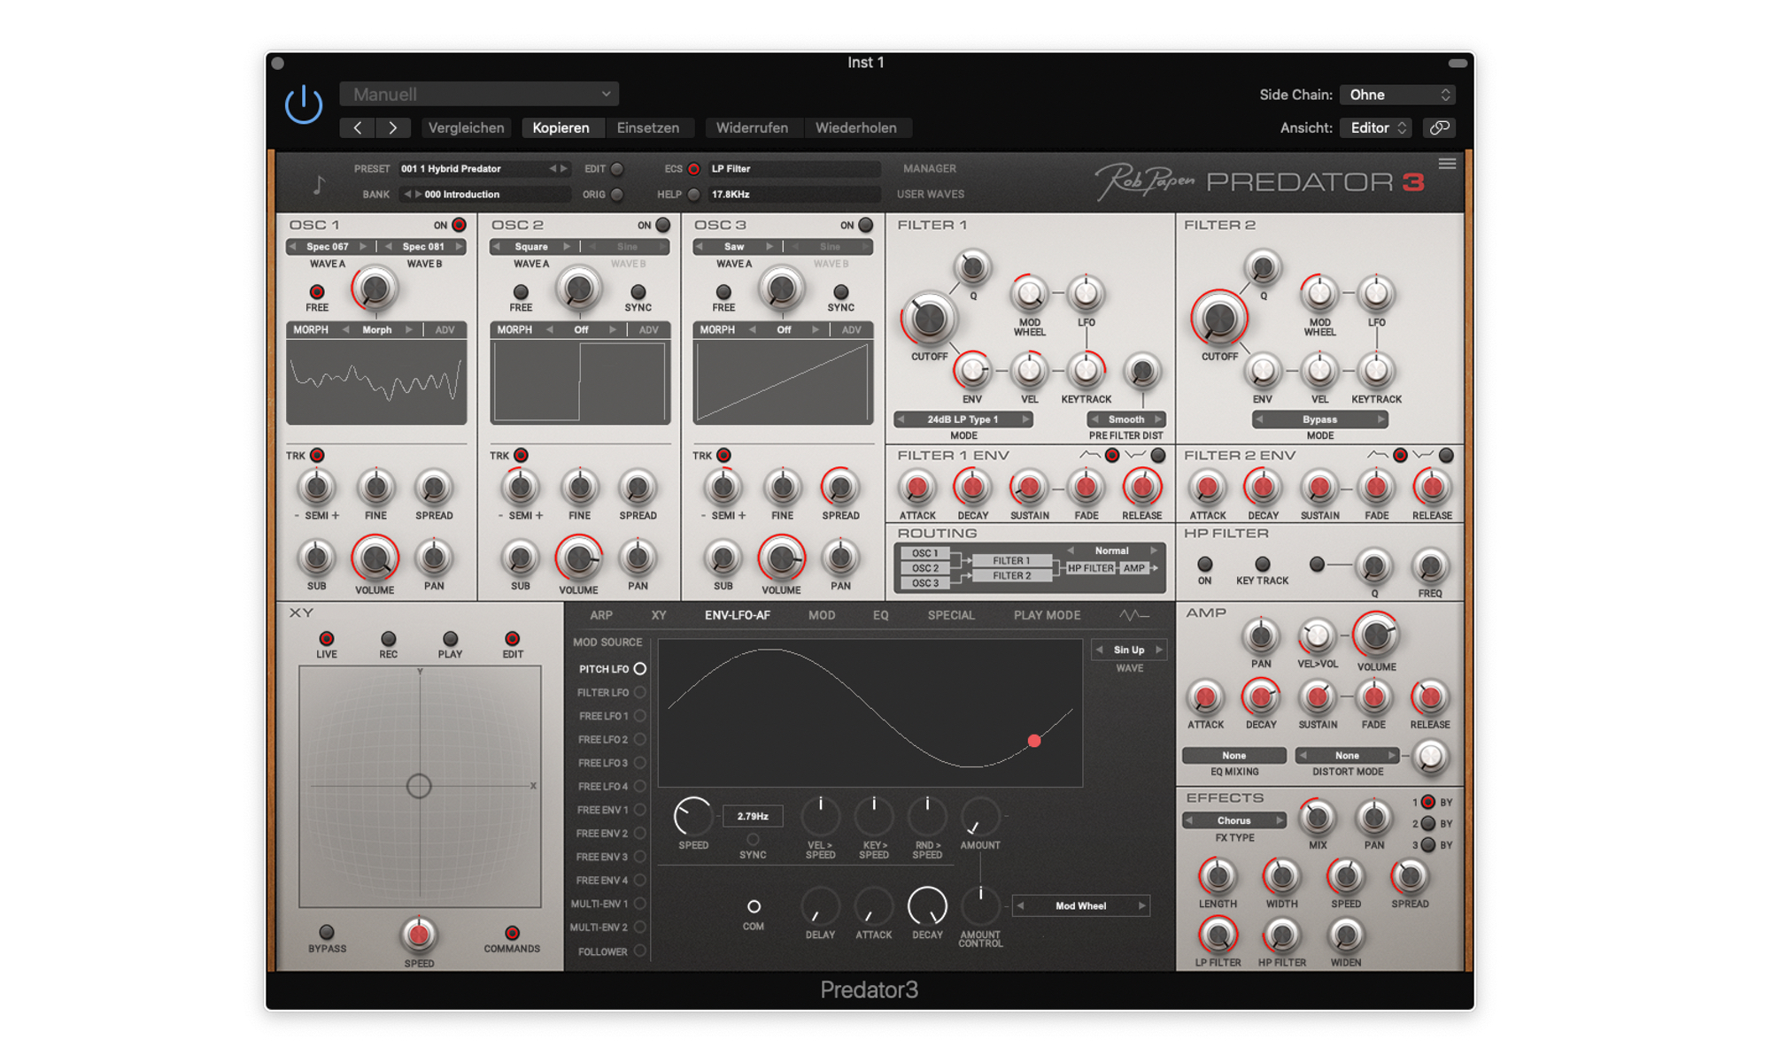Click the previous bank arrow
The width and height of the screenshot is (1771, 1062).
(x=407, y=195)
